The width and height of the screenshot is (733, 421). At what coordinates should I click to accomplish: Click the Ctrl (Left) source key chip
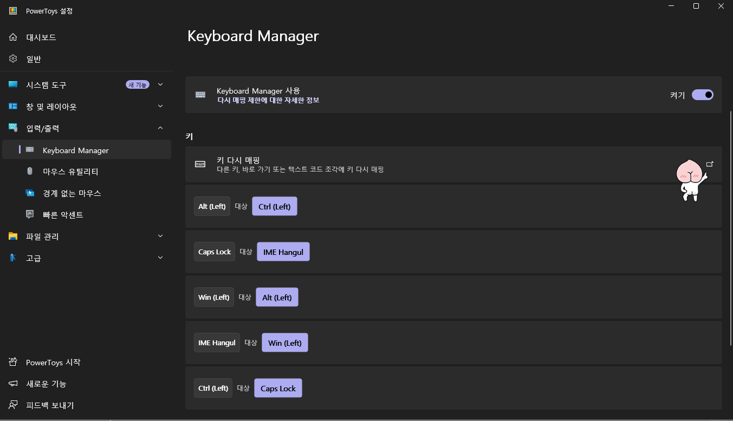coord(213,388)
